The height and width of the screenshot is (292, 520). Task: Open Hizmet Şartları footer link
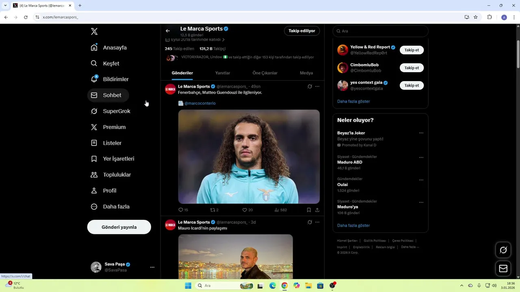(x=347, y=241)
